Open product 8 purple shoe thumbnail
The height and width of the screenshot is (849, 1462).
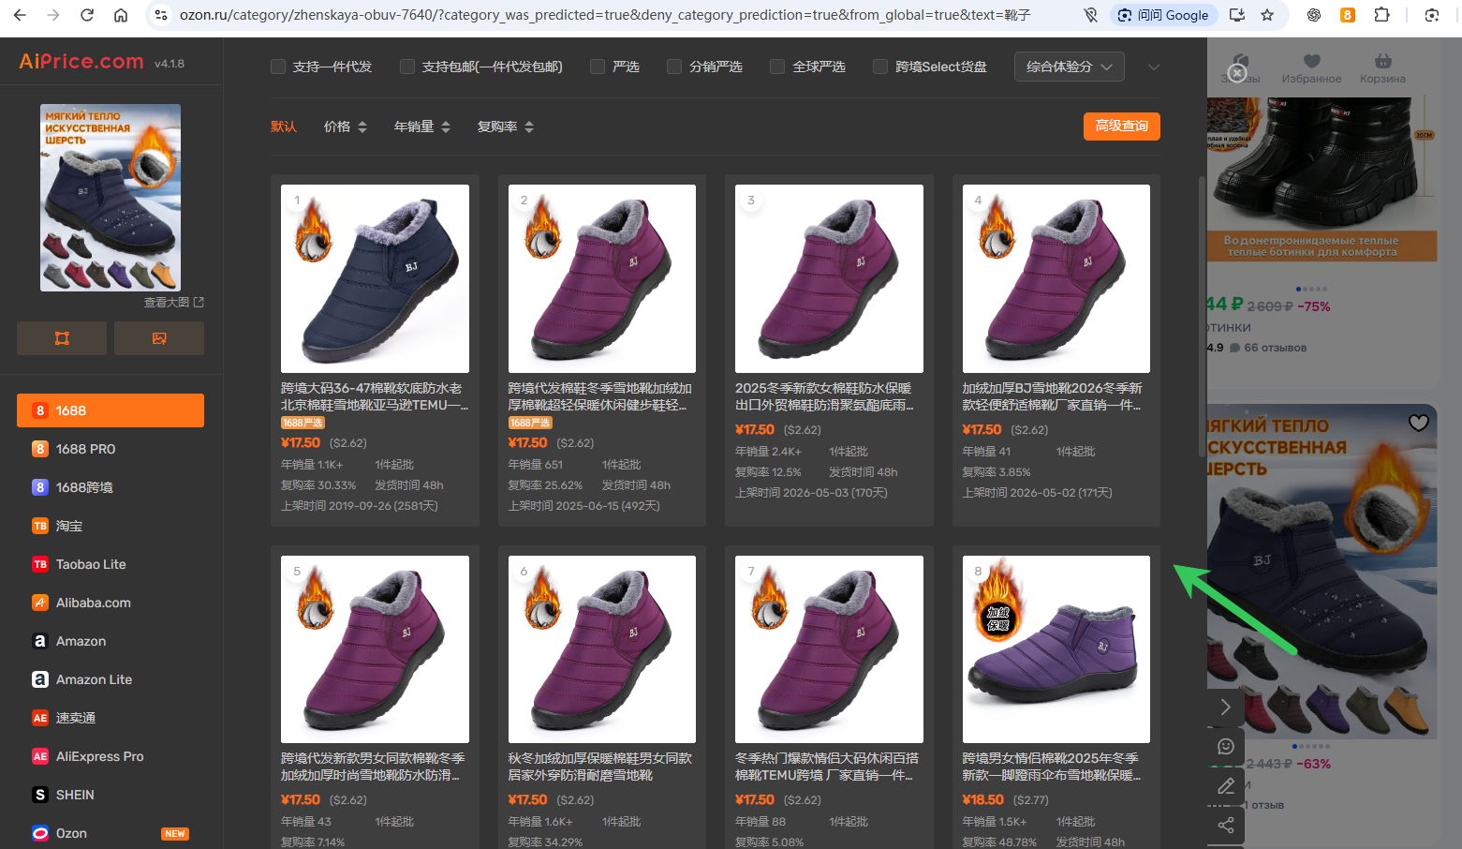1056,649
